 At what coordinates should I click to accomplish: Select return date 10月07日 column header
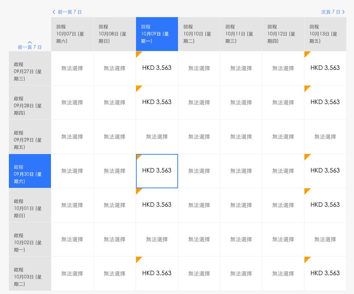(x=72, y=34)
